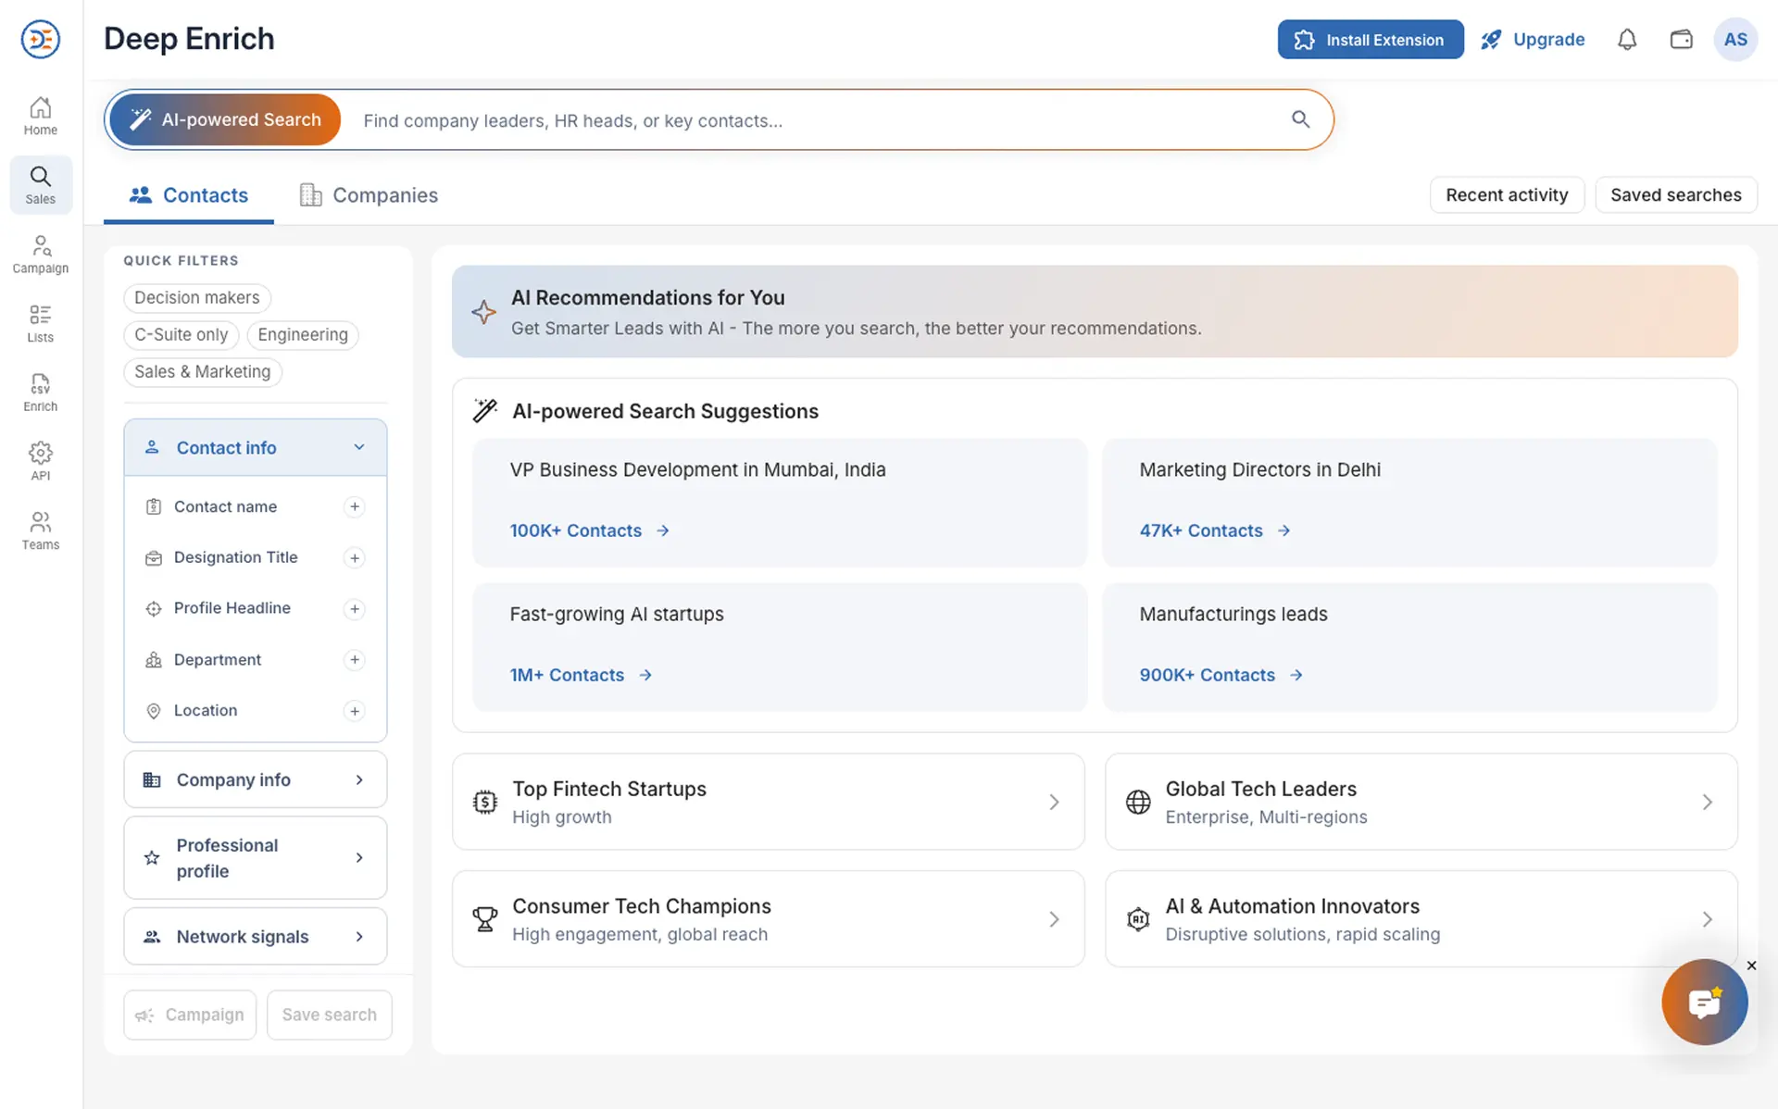Viewport: 1778px width, 1109px height.
Task: Expand the Company info section
Action: pyautogui.click(x=256, y=779)
